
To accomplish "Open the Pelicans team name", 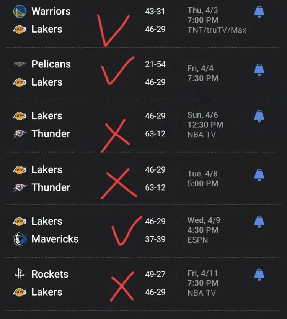I will coord(51,64).
